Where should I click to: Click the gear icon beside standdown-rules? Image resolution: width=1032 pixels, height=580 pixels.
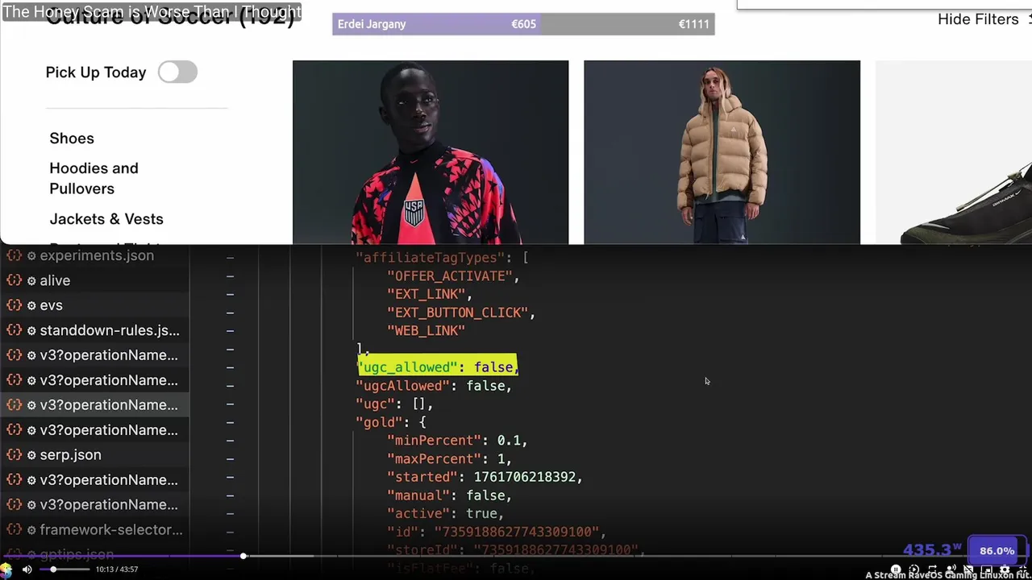pos(32,330)
